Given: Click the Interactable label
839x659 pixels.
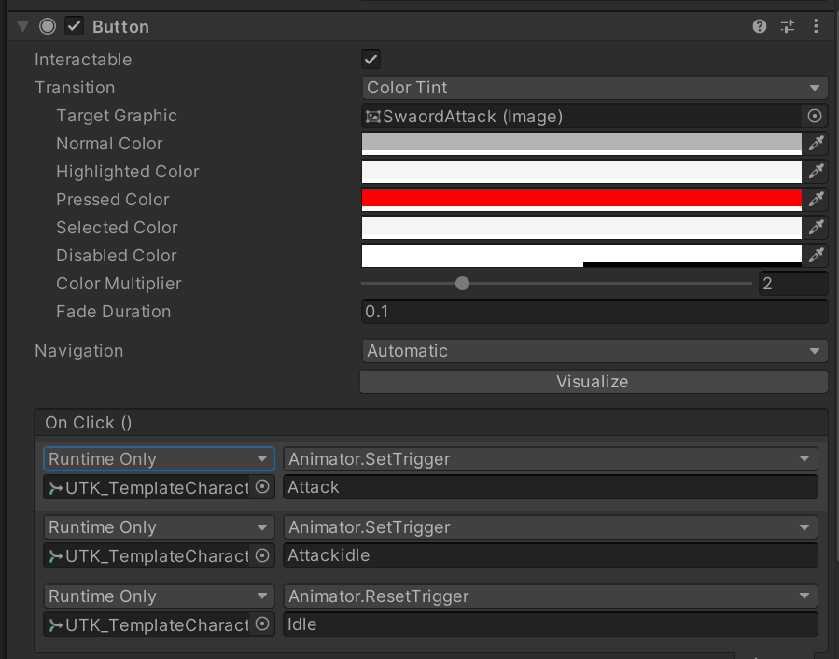Looking at the screenshot, I should tap(83, 60).
